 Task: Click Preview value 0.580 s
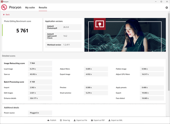[96, 87]
